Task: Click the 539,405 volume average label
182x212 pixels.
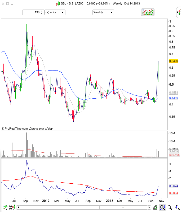Action: (174, 155)
